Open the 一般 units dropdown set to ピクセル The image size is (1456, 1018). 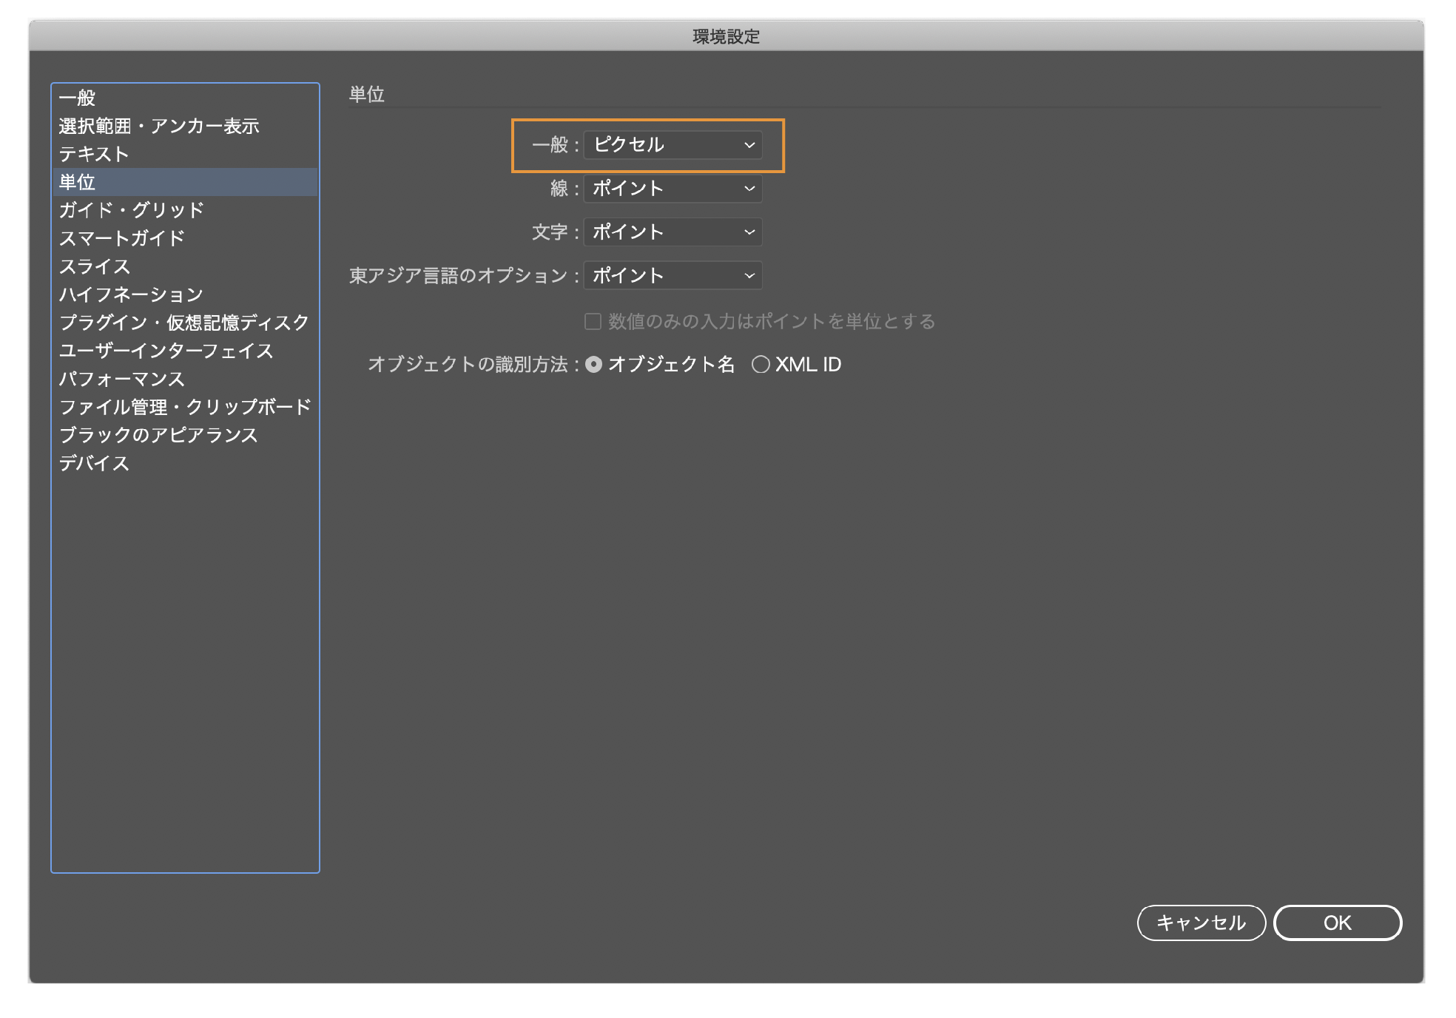[673, 145]
